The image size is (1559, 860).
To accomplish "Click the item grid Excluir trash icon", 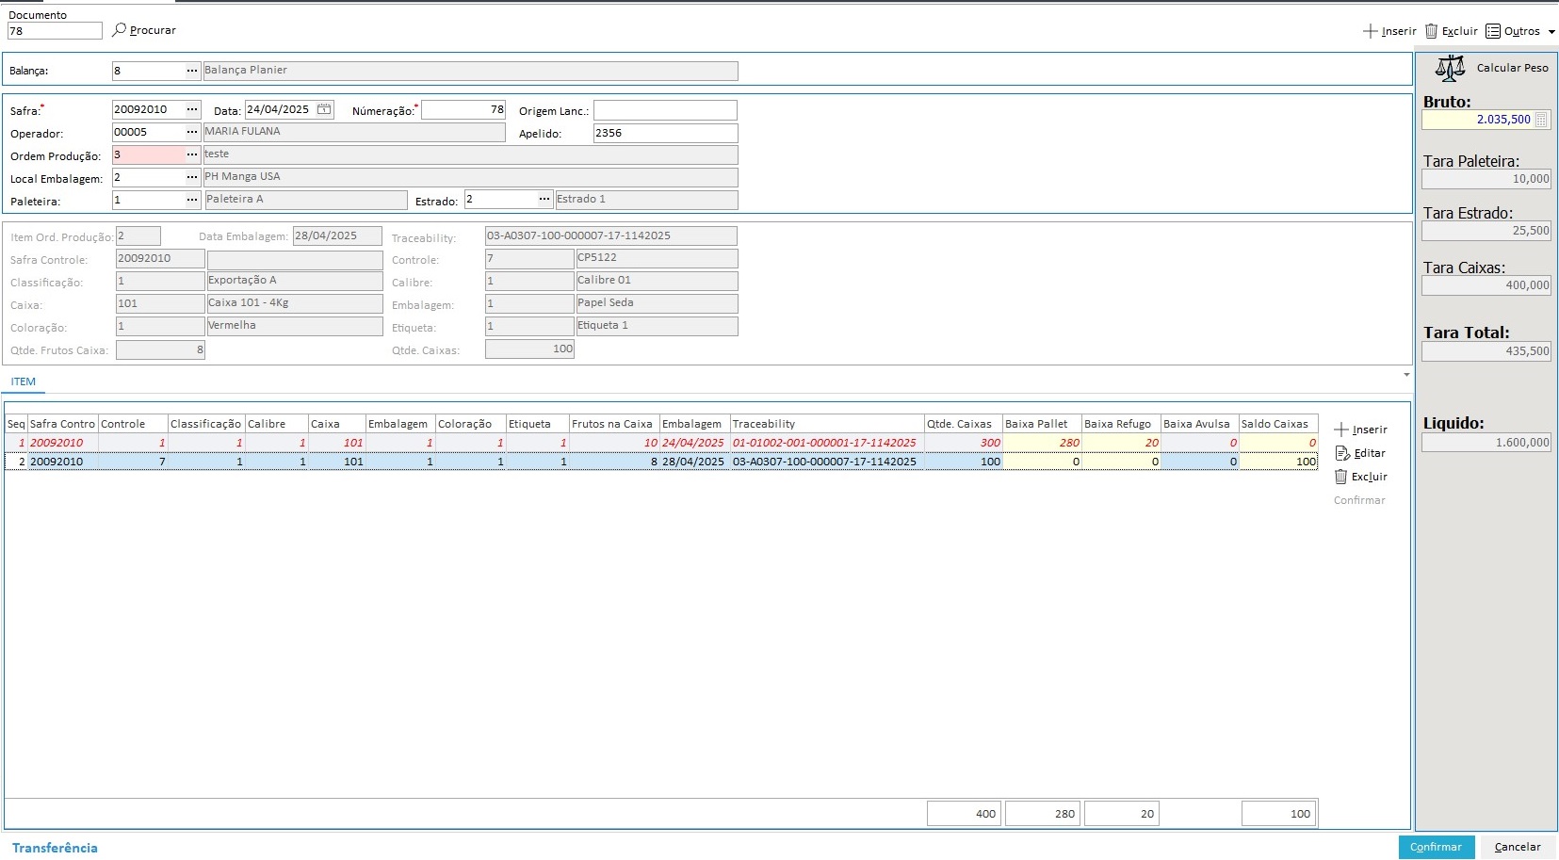I will click(x=1341, y=477).
